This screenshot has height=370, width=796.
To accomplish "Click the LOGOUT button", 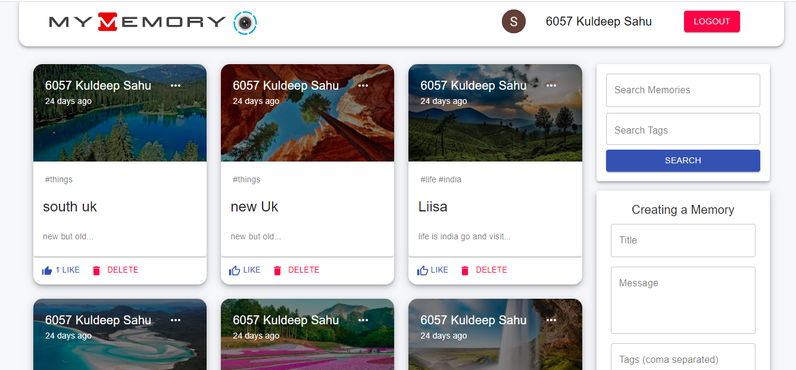I will 711,21.
